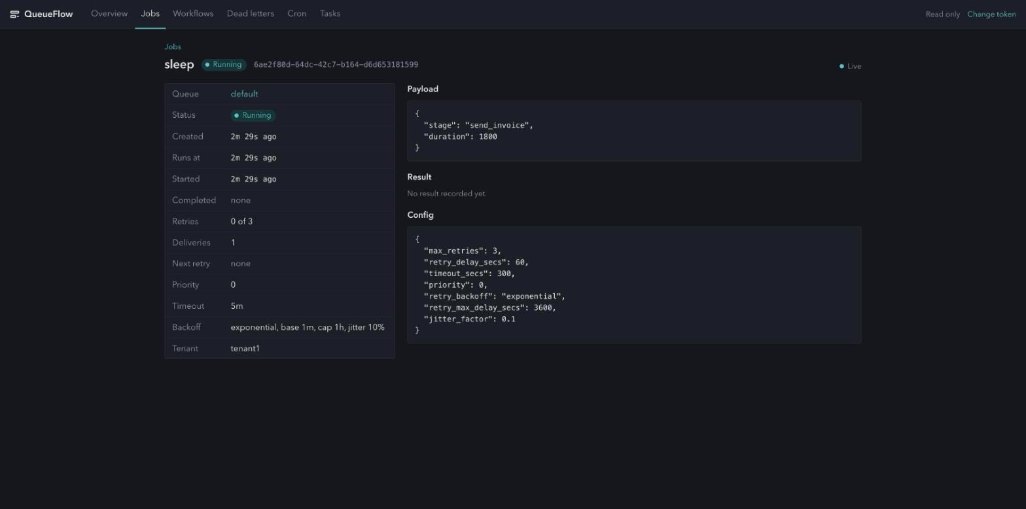Click the Retries value 0 of 3
1026x509 pixels.
click(241, 221)
